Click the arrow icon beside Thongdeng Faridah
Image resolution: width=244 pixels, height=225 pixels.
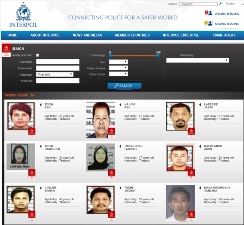[120, 146]
